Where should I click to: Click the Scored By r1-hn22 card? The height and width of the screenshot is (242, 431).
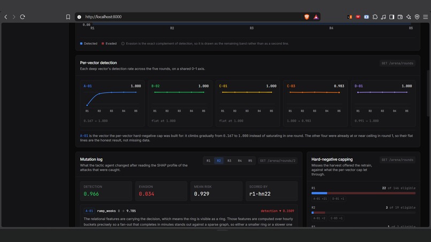click(x=272, y=191)
